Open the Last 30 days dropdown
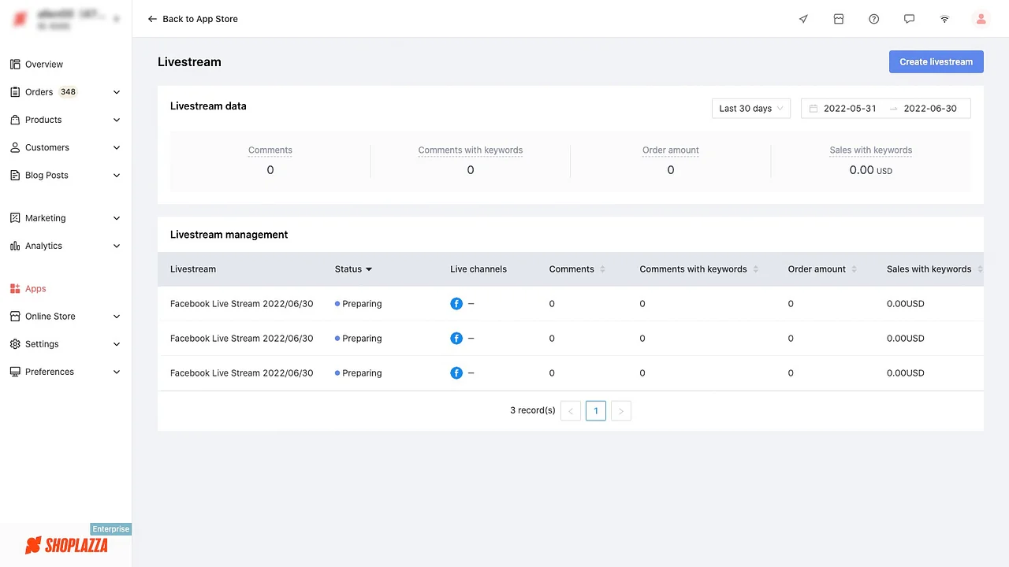Viewport: 1009px width, 567px height. click(x=750, y=109)
